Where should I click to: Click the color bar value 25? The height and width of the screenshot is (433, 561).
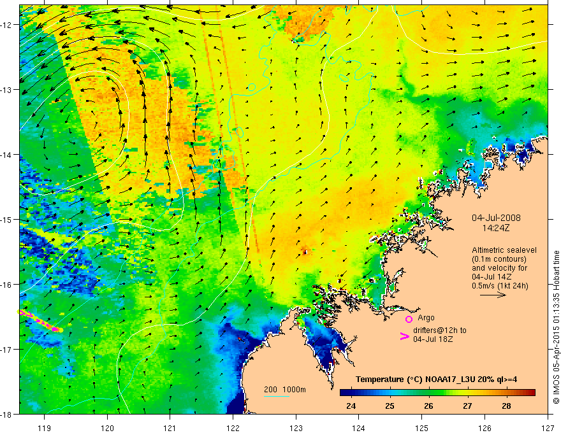(390, 406)
